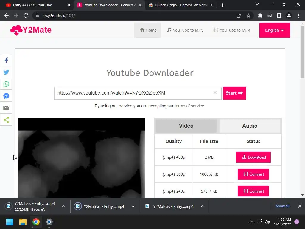Image resolution: width=305 pixels, height=229 pixels.
Task: Open a new browser tab
Action: point(223,5)
